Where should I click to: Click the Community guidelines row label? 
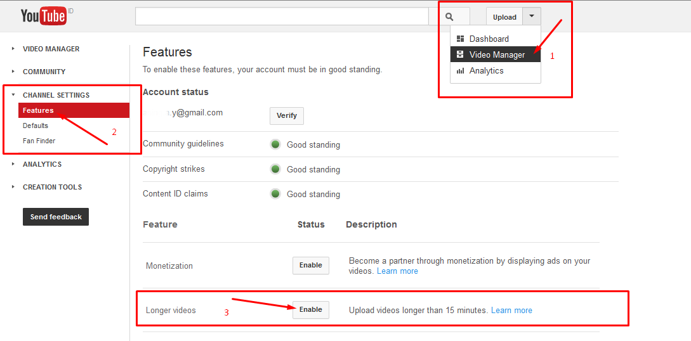pyautogui.click(x=183, y=144)
